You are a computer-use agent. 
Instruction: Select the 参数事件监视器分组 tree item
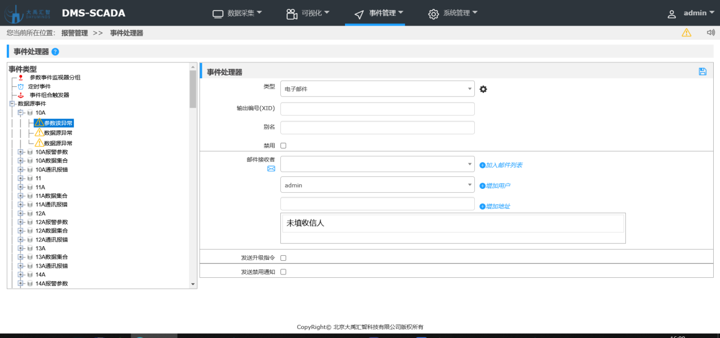pyautogui.click(x=55, y=78)
